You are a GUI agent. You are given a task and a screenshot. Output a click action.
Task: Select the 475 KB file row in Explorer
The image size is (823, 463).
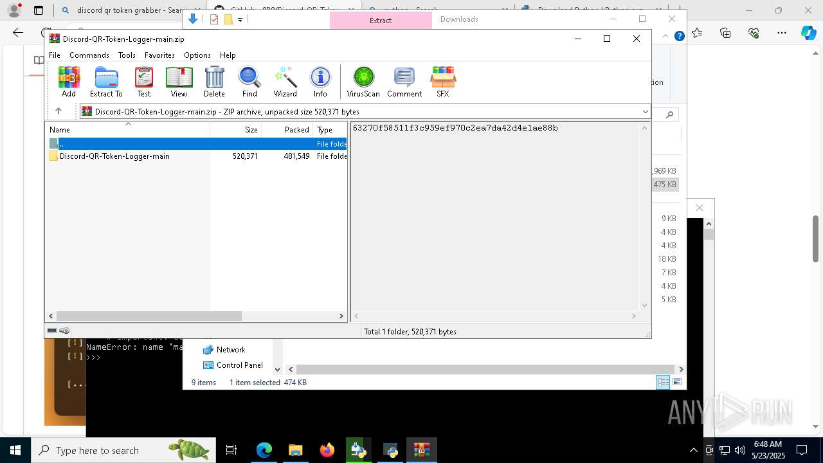pos(665,185)
